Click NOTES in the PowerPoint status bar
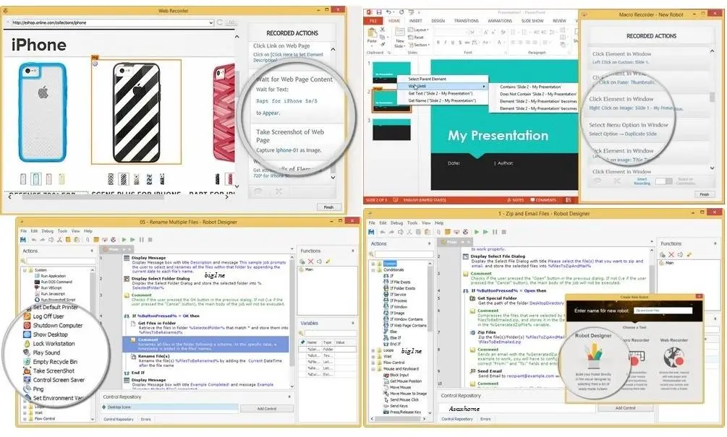Image resolution: width=727 pixels, height=437 pixels. click(x=515, y=200)
